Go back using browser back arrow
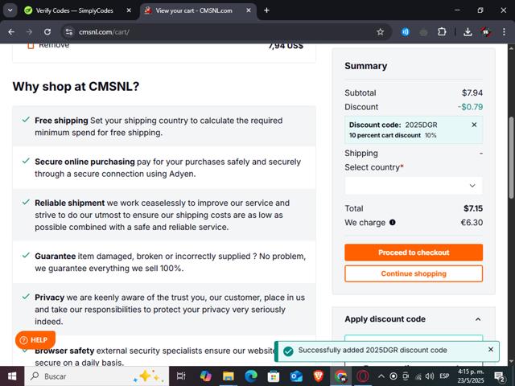Viewport: 515px width, 386px height. click(11, 32)
